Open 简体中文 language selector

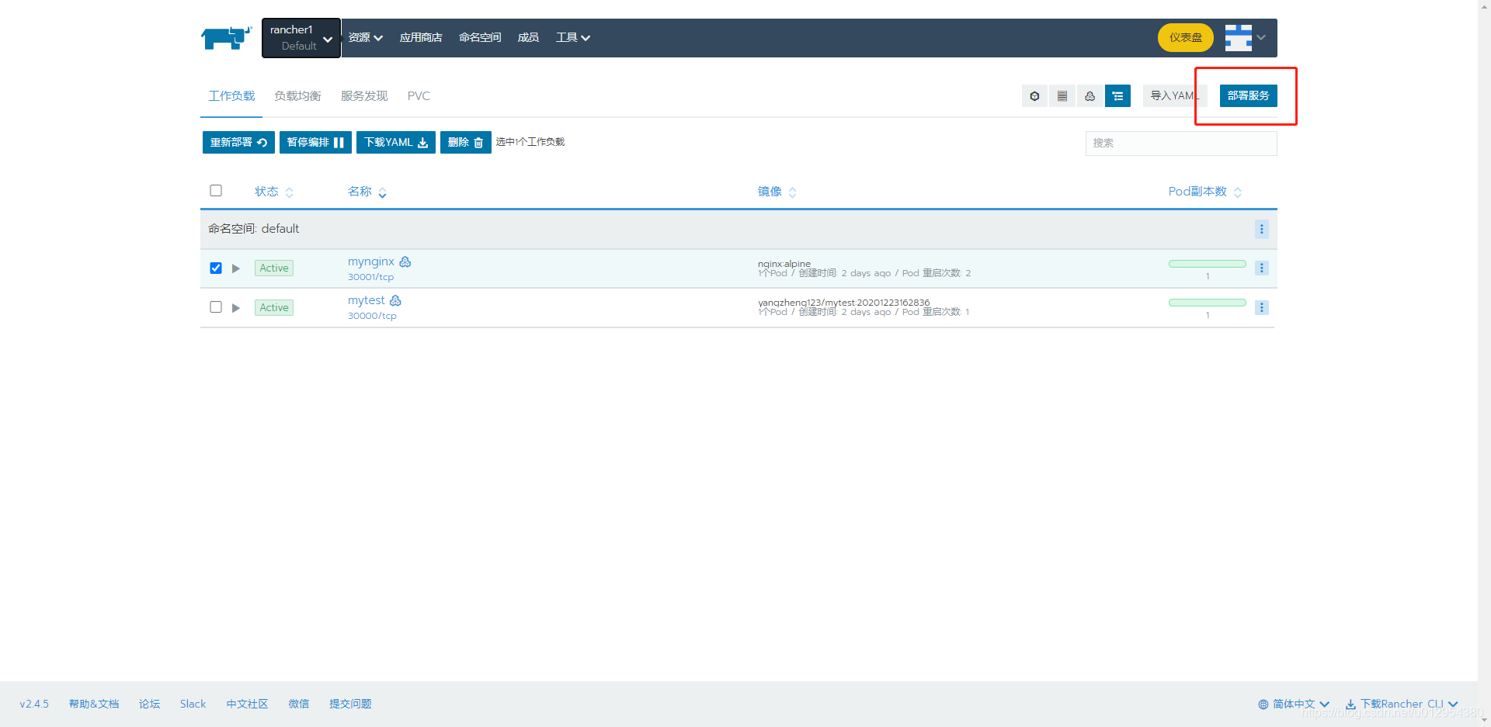click(1294, 704)
